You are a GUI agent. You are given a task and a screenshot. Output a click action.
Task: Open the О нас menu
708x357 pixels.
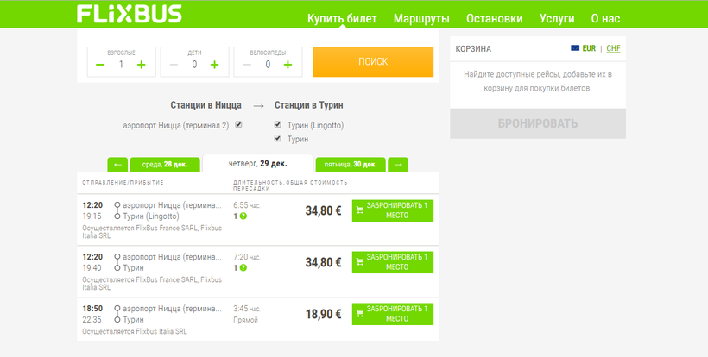tap(605, 18)
